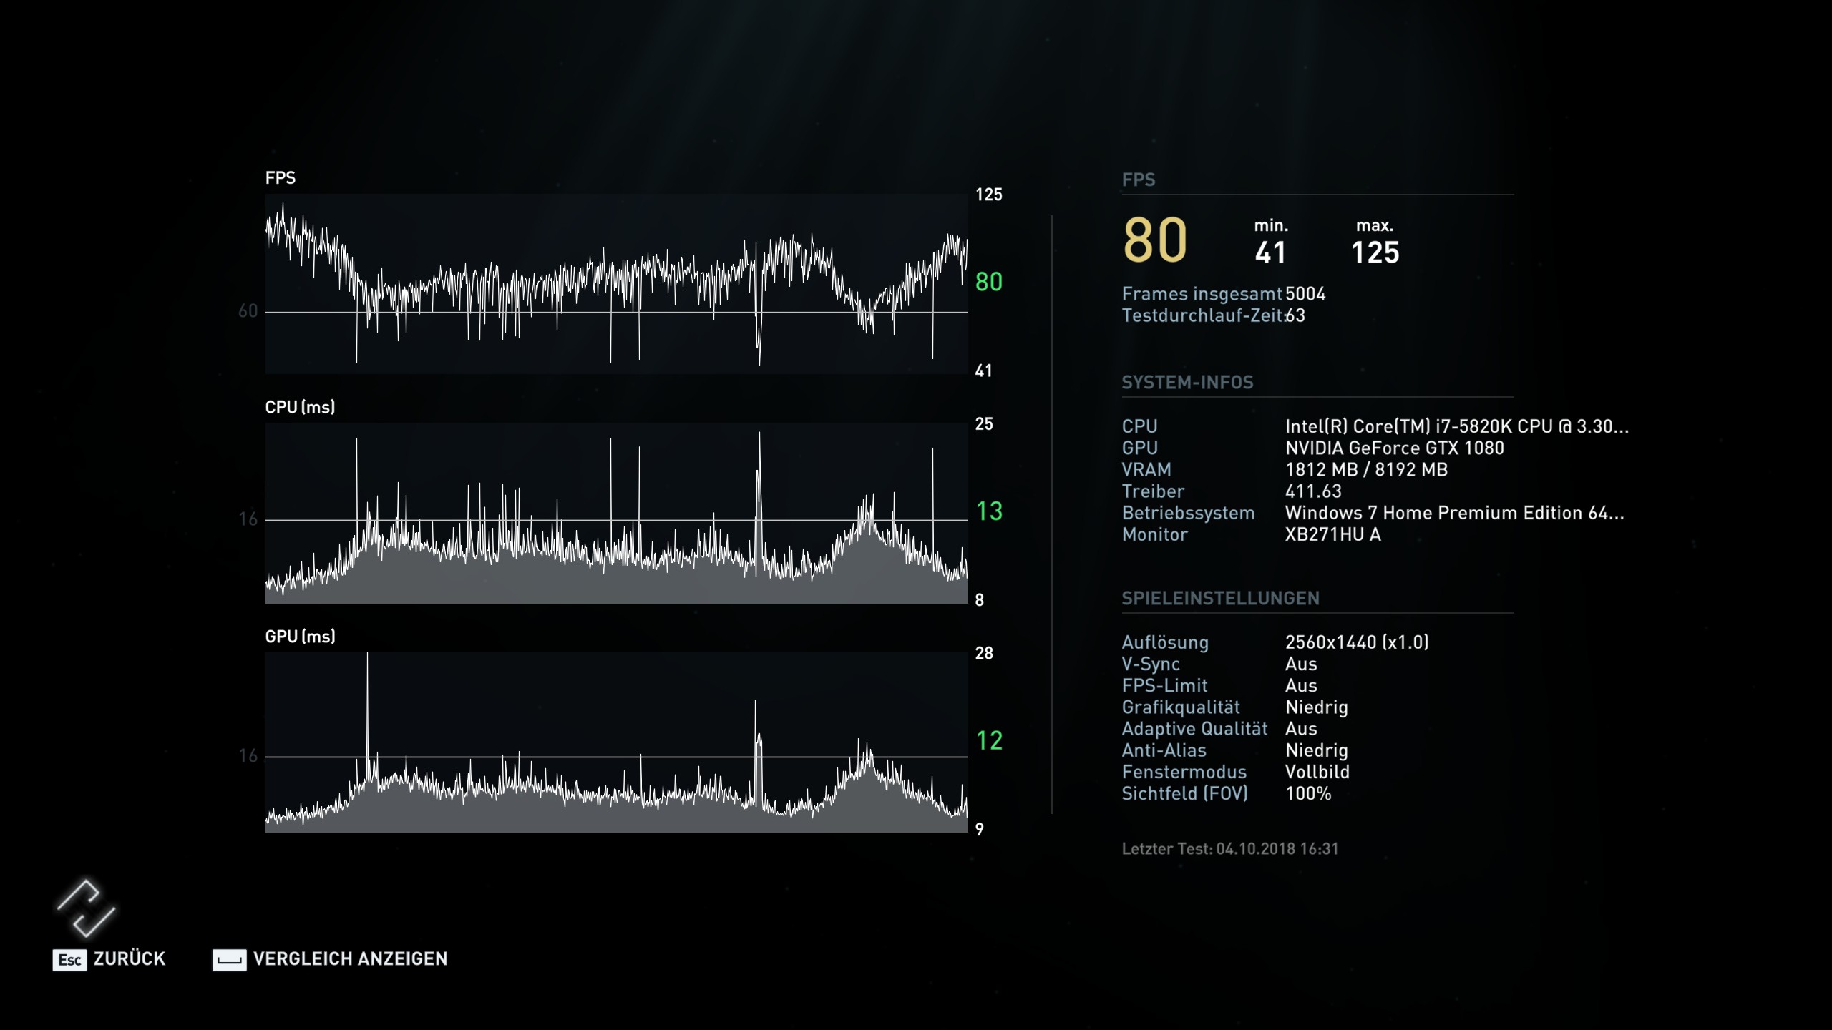The height and width of the screenshot is (1030, 1832).
Task: Click the max. FPS value 125
Action: (1375, 252)
